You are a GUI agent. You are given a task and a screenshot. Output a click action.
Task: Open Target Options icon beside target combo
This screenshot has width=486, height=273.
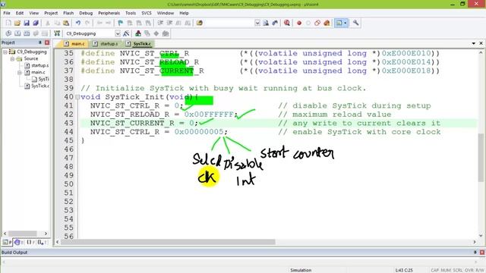click(126, 33)
